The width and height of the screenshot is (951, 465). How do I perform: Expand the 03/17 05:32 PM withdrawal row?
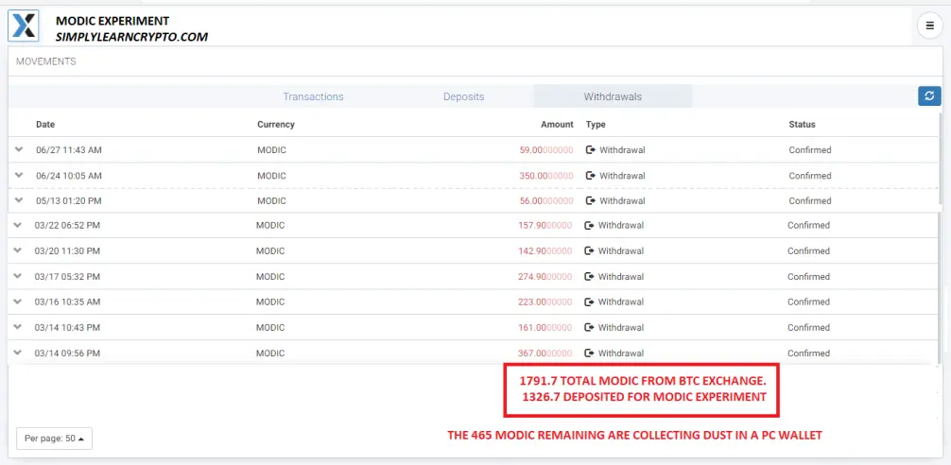click(18, 275)
